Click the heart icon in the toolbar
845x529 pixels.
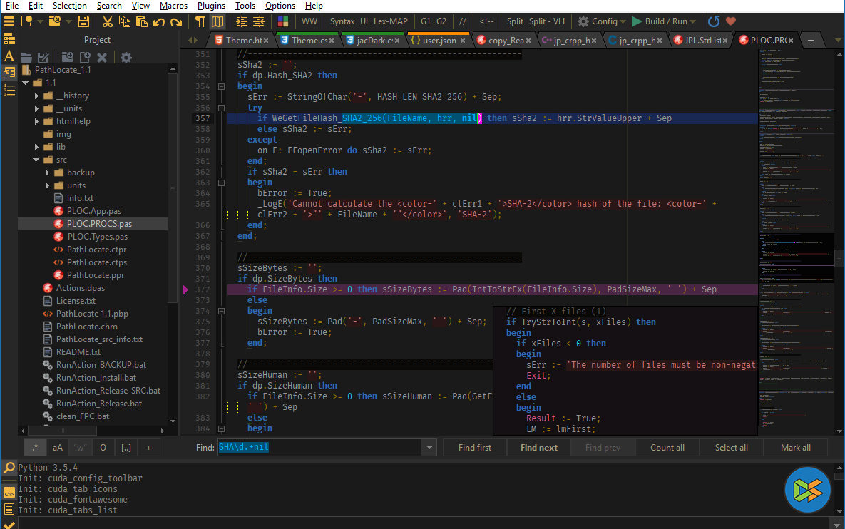click(730, 21)
